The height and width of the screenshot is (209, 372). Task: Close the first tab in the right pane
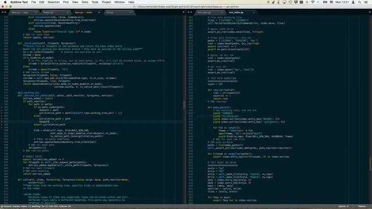click(222, 12)
